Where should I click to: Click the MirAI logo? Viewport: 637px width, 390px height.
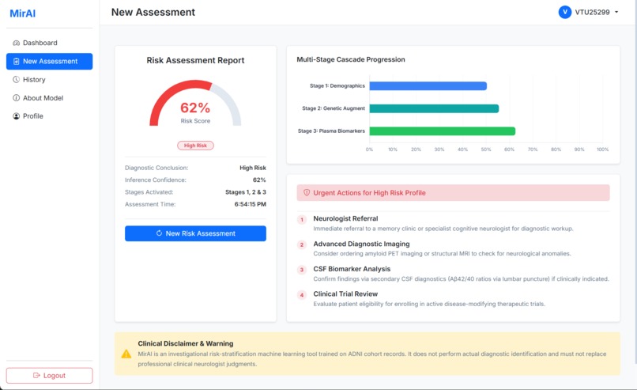point(23,13)
